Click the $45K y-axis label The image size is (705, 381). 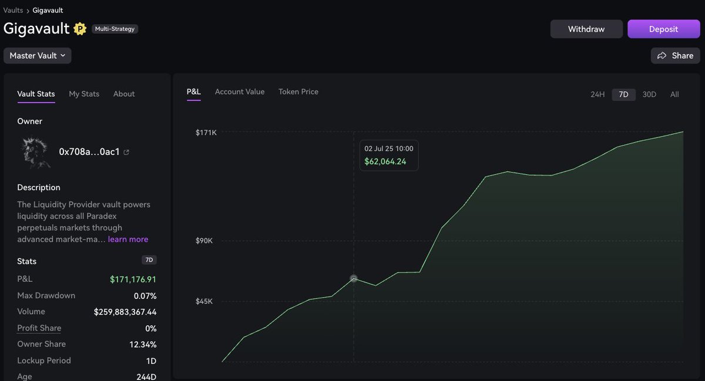point(204,301)
